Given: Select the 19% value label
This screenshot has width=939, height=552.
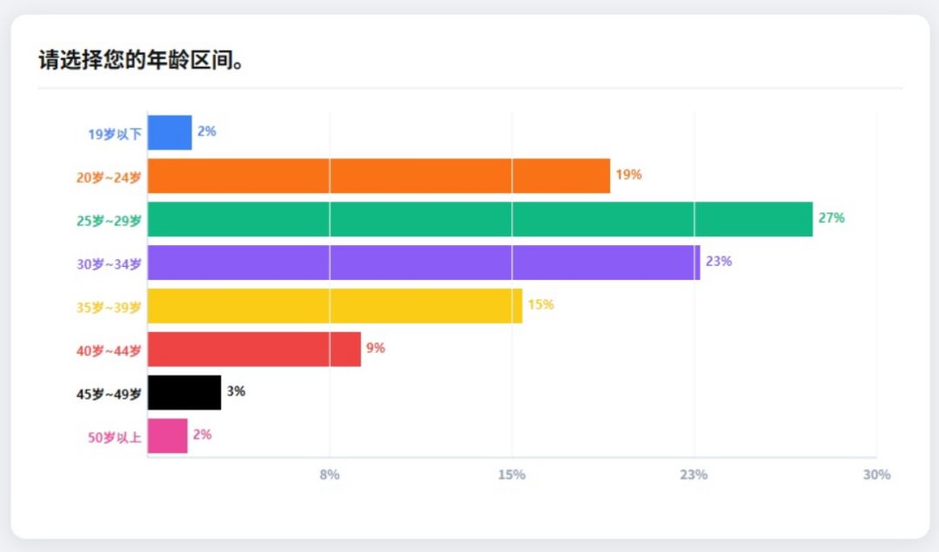Looking at the screenshot, I should [629, 175].
